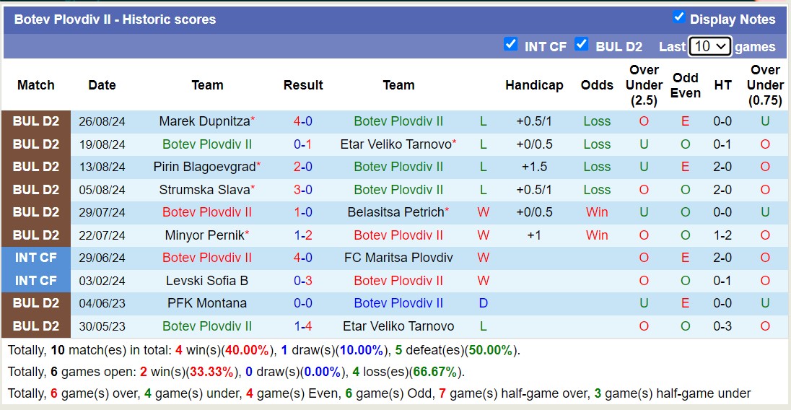Image resolution: width=791 pixels, height=410 pixels.
Task: Click the Marek Dupnitza team link
Action: 204,121
